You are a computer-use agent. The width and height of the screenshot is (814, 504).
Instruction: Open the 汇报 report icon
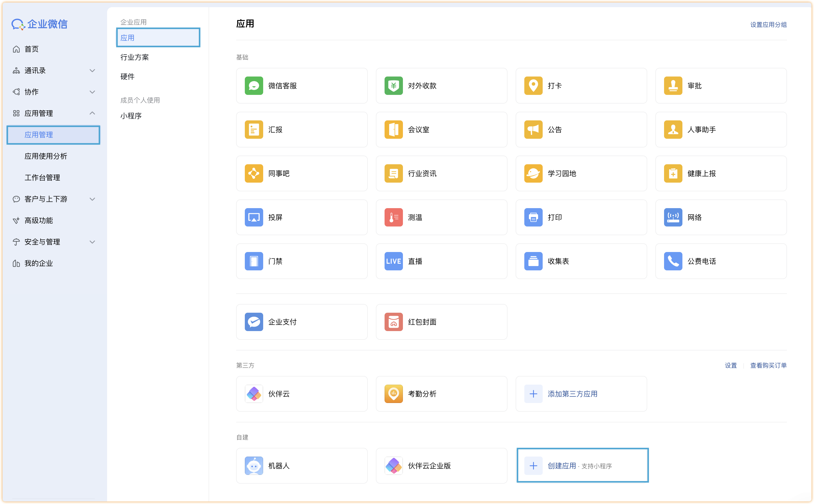[253, 129]
